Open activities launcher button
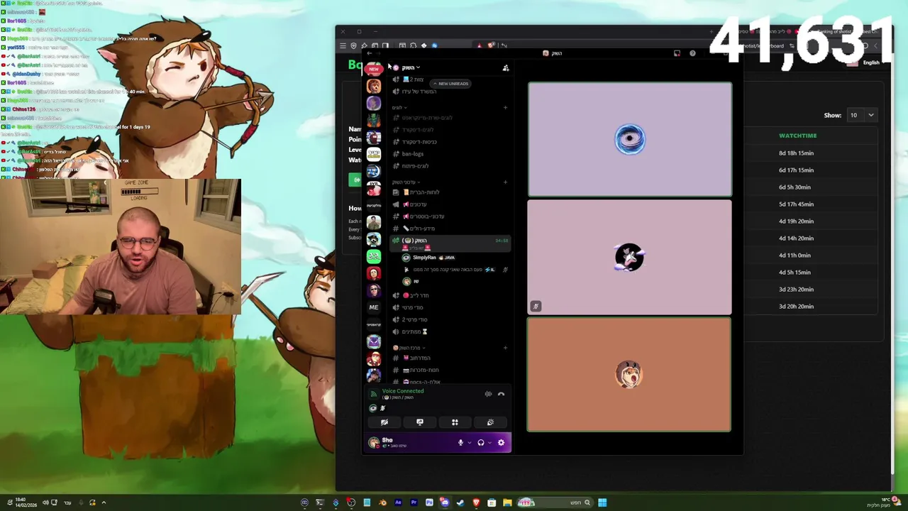 [455, 422]
